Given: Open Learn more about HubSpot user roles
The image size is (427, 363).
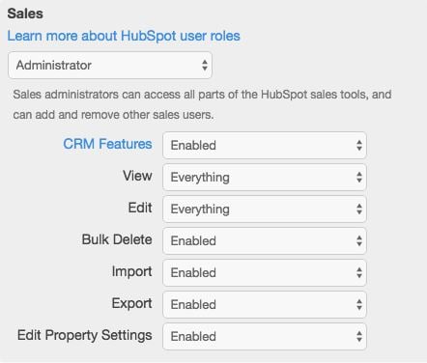Looking at the screenshot, I should click(x=124, y=36).
